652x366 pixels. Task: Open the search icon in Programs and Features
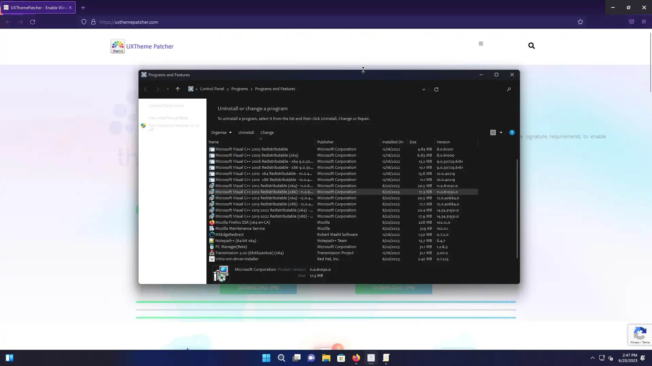tap(509, 89)
